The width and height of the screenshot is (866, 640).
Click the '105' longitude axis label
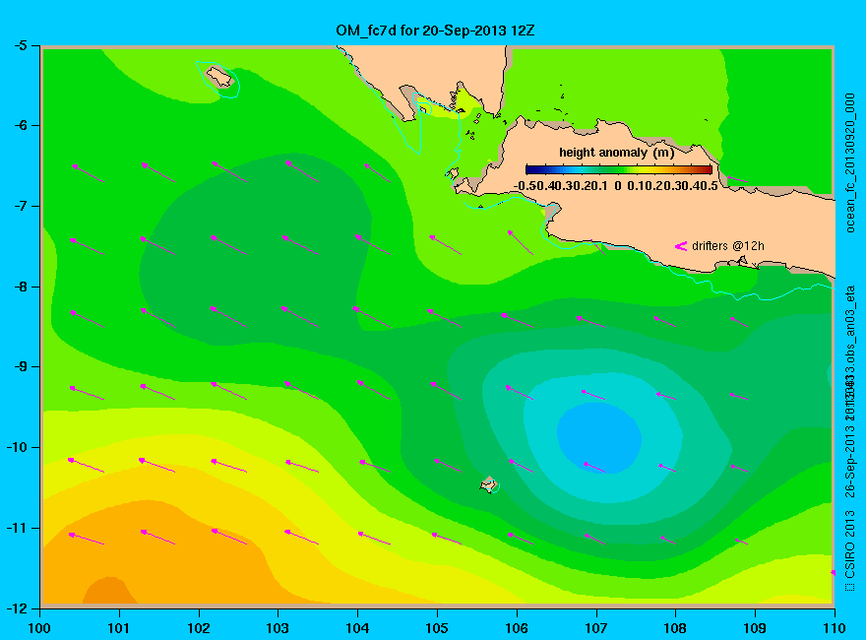437,628
